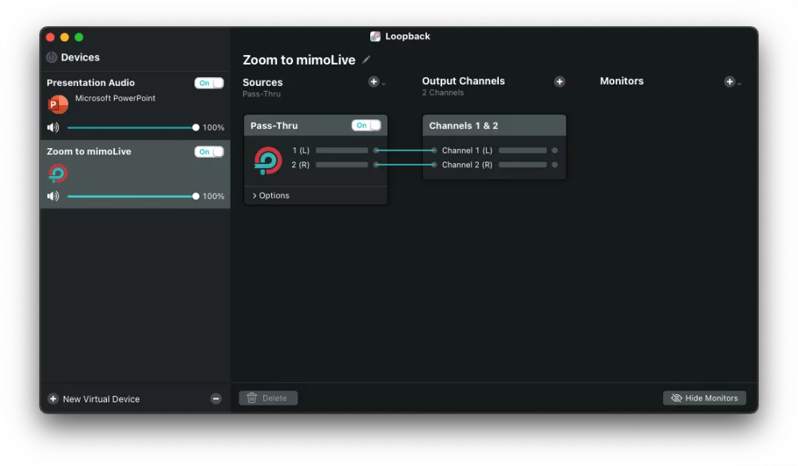Click the speaker icon under Zoom to mimoLive
Viewport: 798px width, 466px height.
click(53, 196)
